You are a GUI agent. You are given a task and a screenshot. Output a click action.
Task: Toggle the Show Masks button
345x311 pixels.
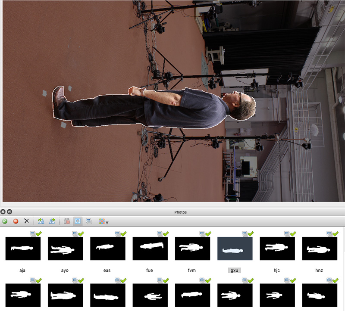(x=78, y=221)
